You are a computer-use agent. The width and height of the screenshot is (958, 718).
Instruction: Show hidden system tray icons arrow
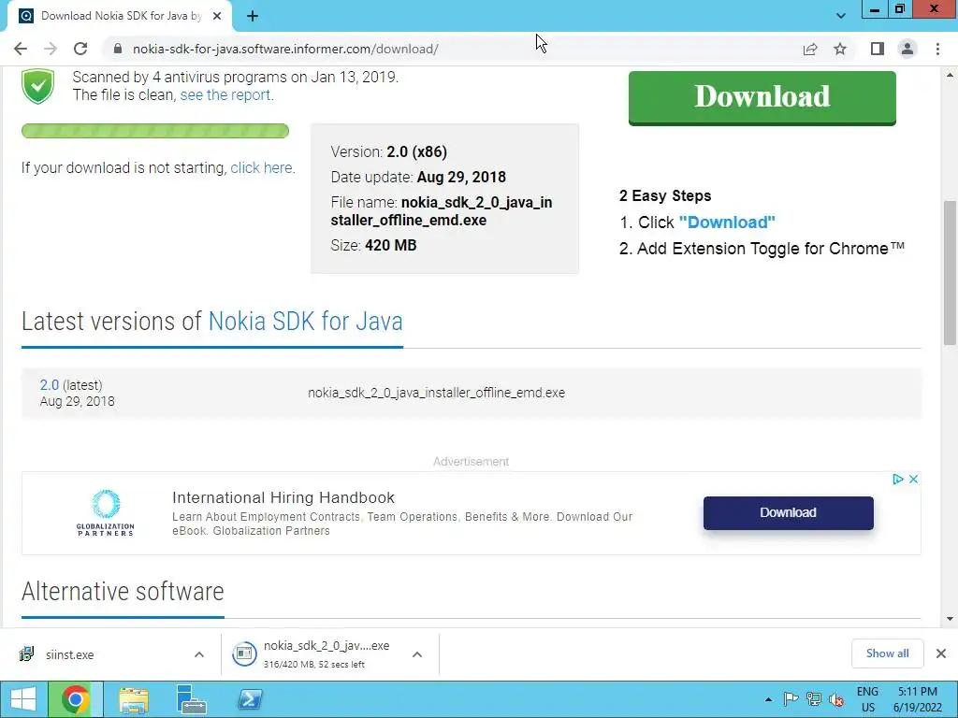[768, 699]
